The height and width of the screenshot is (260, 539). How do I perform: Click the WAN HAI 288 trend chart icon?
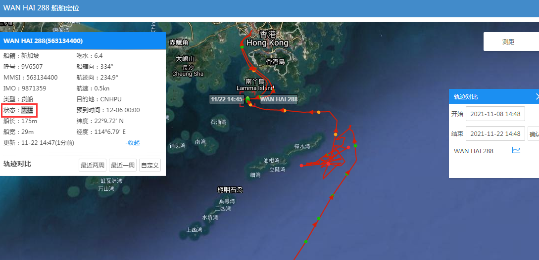(x=516, y=150)
